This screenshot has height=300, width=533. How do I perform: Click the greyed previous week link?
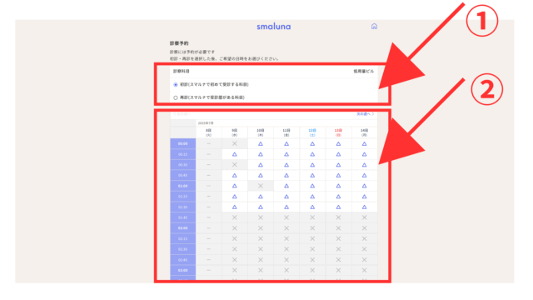[182, 114]
